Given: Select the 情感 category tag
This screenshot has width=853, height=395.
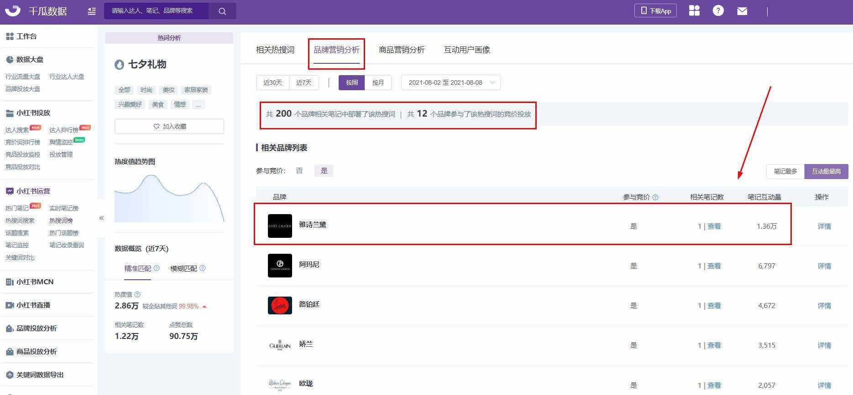Looking at the screenshot, I should pyautogui.click(x=180, y=104).
